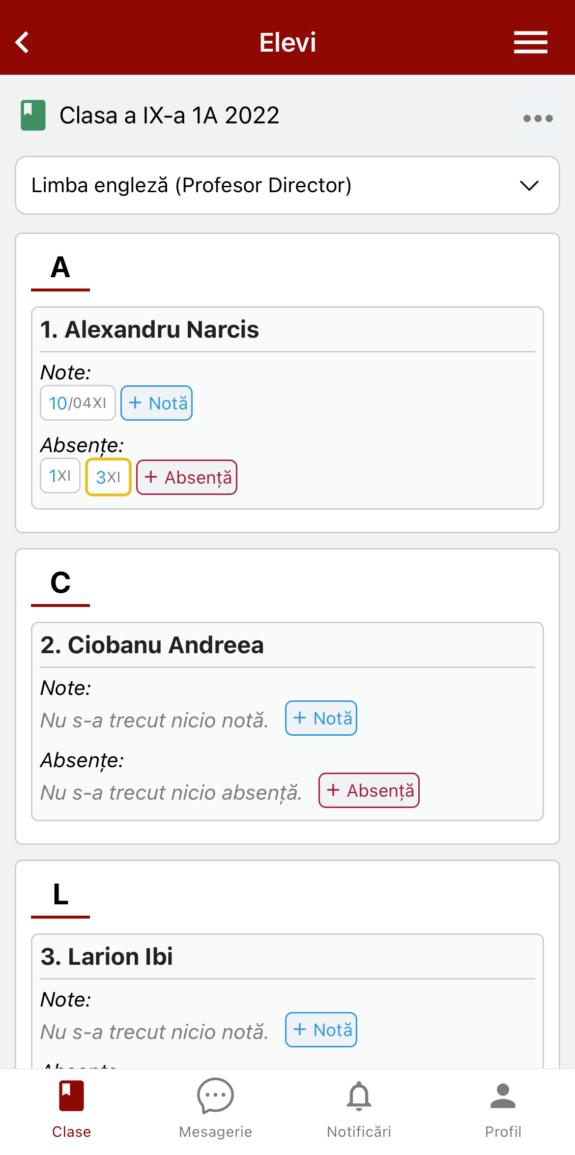Image resolution: width=575 pixels, height=1155 pixels.
Task: Add an Absență for Ciobanu Andreea
Action: 369,790
